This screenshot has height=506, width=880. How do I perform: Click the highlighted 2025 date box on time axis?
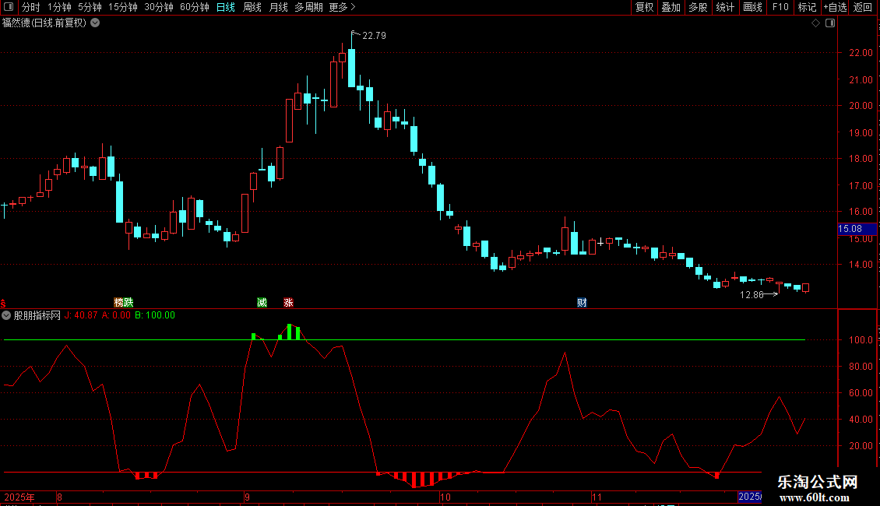750,497
